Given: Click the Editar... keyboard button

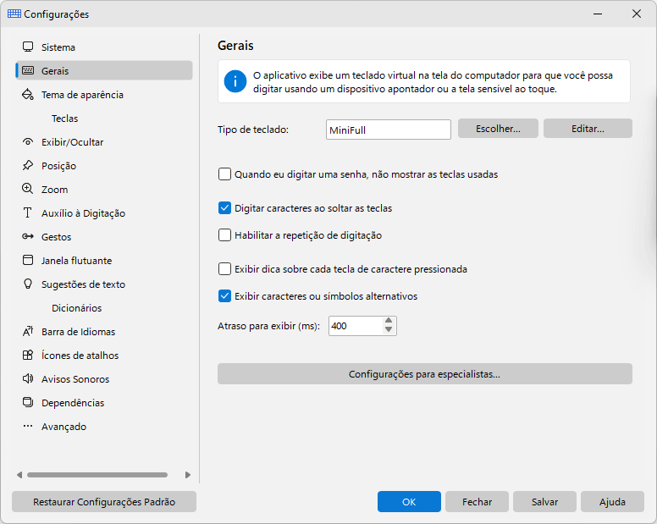Looking at the screenshot, I should [x=588, y=129].
